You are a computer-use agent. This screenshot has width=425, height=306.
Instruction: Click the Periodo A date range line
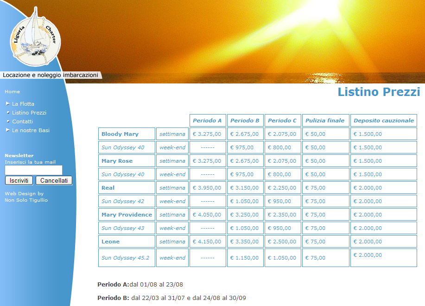[x=140, y=285]
